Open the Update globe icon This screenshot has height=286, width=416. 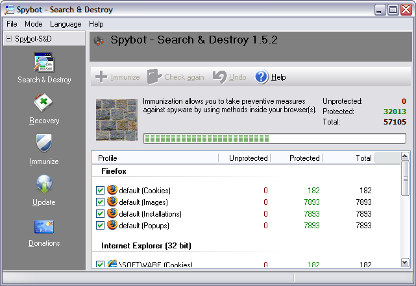[x=44, y=184]
